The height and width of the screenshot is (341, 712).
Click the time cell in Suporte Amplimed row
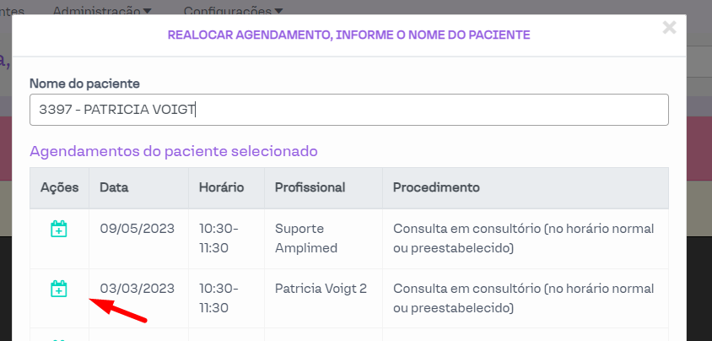(x=218, y=239)
